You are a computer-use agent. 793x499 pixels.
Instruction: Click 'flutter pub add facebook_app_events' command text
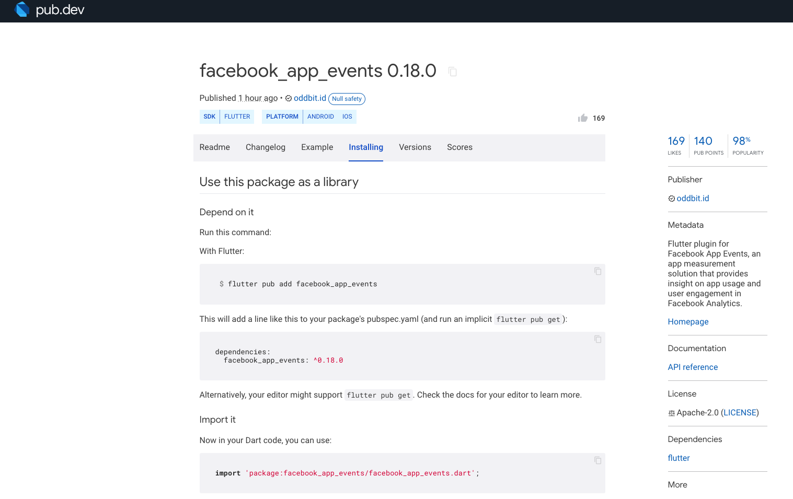tap(303, 284)
